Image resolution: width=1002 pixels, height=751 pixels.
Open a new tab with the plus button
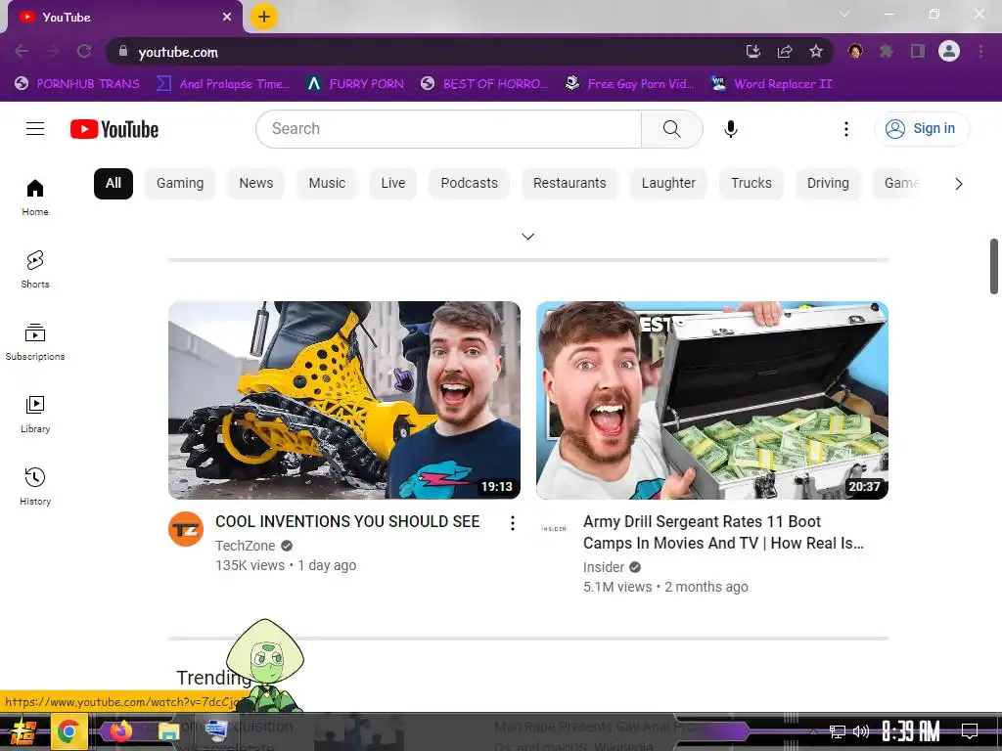264,17
